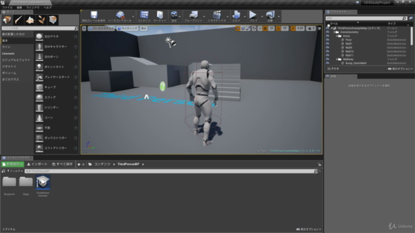Click the Point Light (ポイントライト) bulb icon
The height and width of the screenshot is (233, 415).
click(39, 67)
